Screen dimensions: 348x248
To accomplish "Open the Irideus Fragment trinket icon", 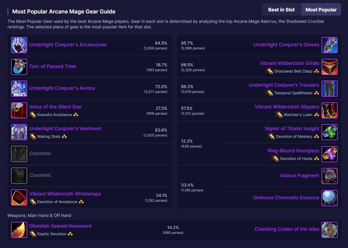I will click(330, 176).
